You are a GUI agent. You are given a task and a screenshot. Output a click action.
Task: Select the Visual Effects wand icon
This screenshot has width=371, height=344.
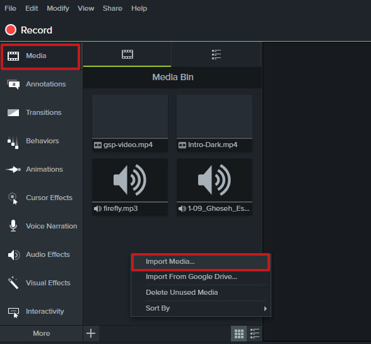coord(13,283)
